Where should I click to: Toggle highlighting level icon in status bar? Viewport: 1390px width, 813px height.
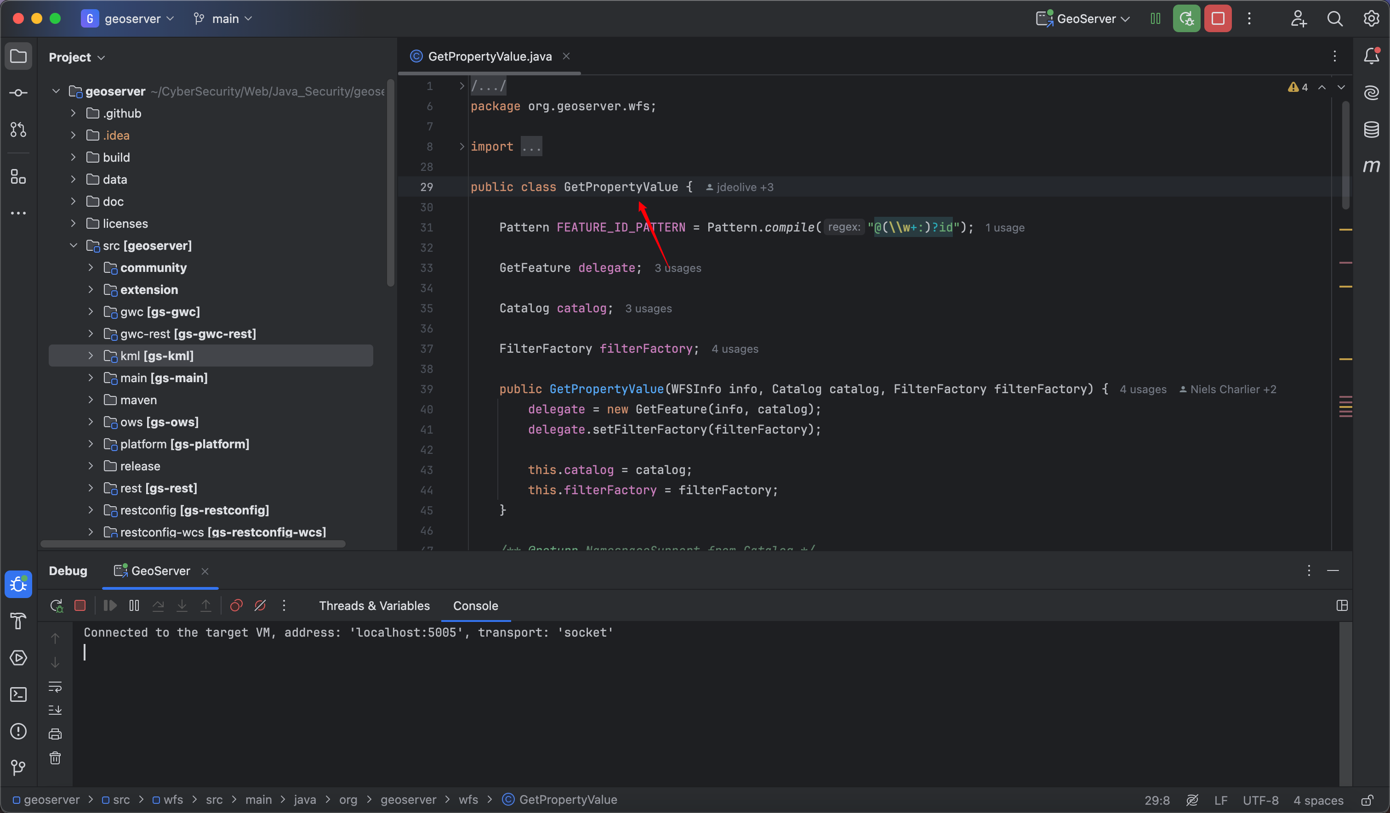[x=1192, y=800]
